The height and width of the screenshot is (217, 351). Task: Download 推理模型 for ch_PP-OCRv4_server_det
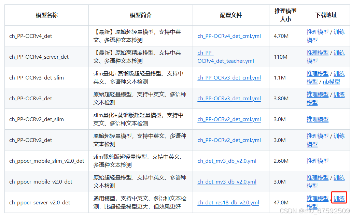pyautogui.click(x=318, y=53)
